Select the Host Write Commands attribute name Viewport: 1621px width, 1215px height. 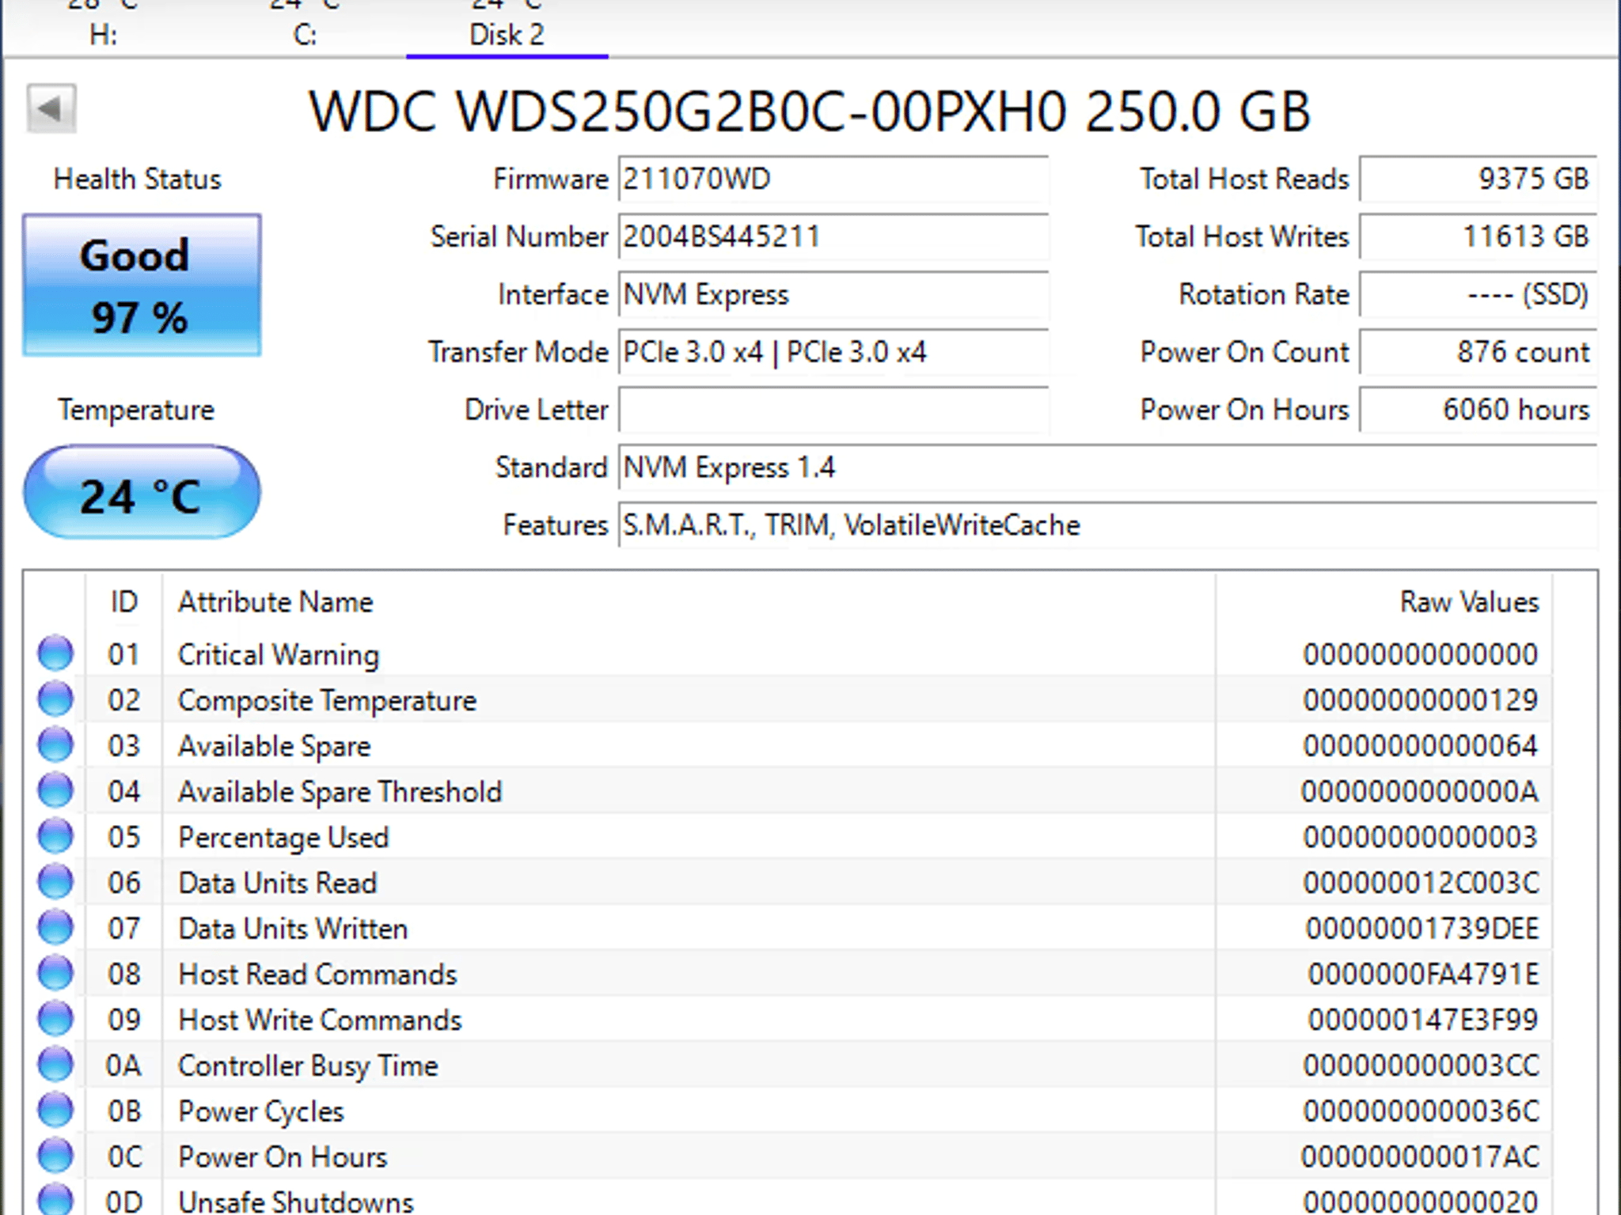point(320,1020)
